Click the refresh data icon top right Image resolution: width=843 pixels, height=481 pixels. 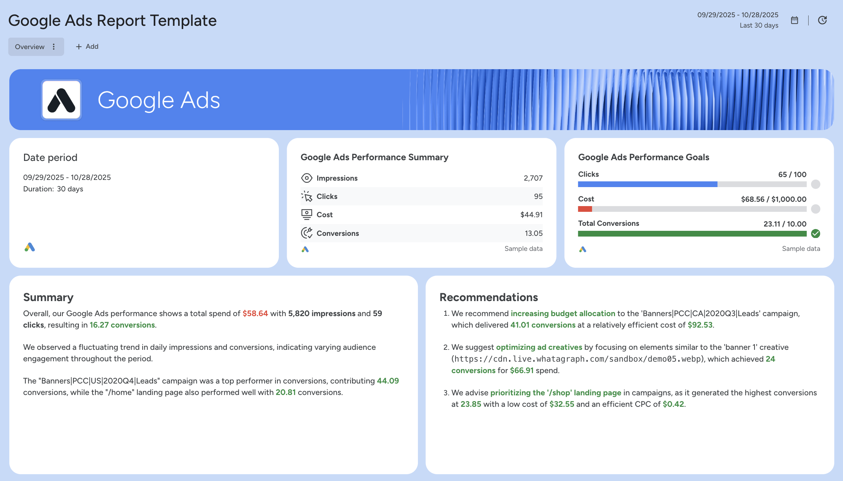(823, 20)
